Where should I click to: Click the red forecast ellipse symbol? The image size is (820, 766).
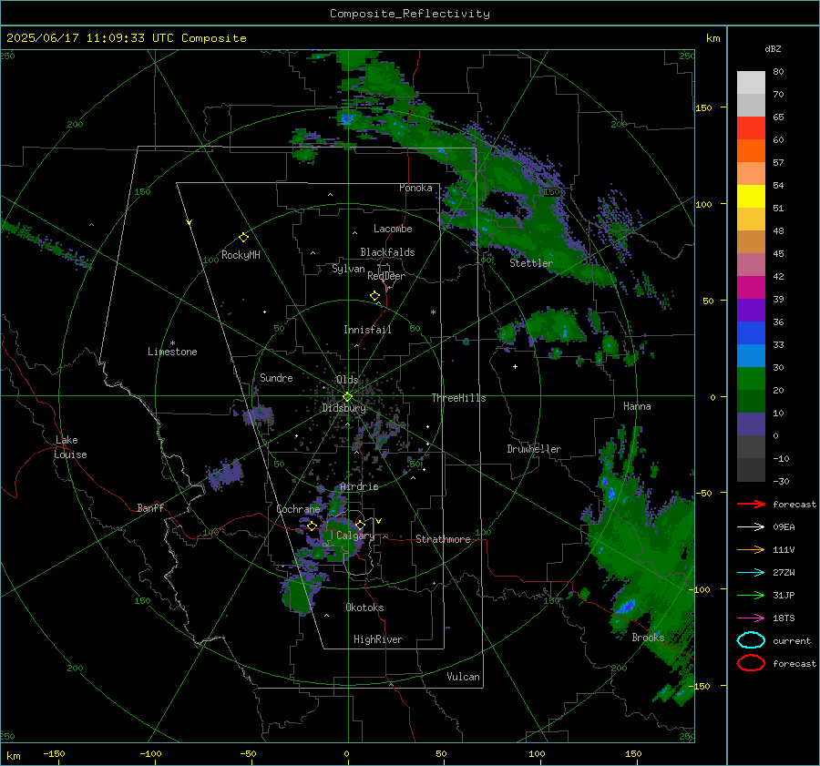(x=751, y=663)
